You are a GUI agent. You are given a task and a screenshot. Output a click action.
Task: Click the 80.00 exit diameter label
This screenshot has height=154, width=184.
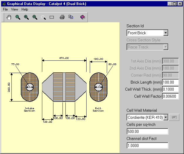point(112,64)
